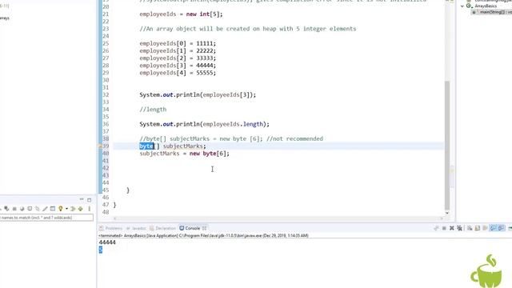Click 'subjectMarks = new byte[6];' on line 40
The height and width of the screenshot is (288, 512).
[185, 154]
